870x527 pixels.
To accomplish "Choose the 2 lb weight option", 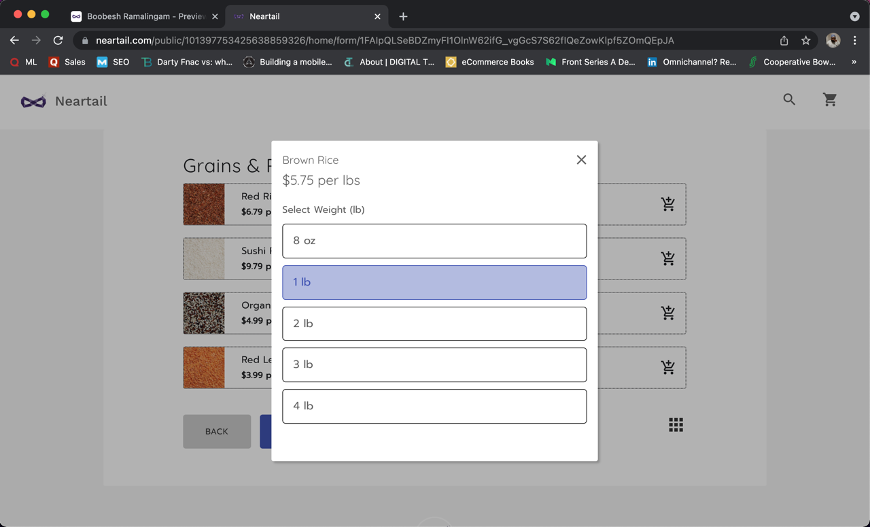I will [434, 324].
